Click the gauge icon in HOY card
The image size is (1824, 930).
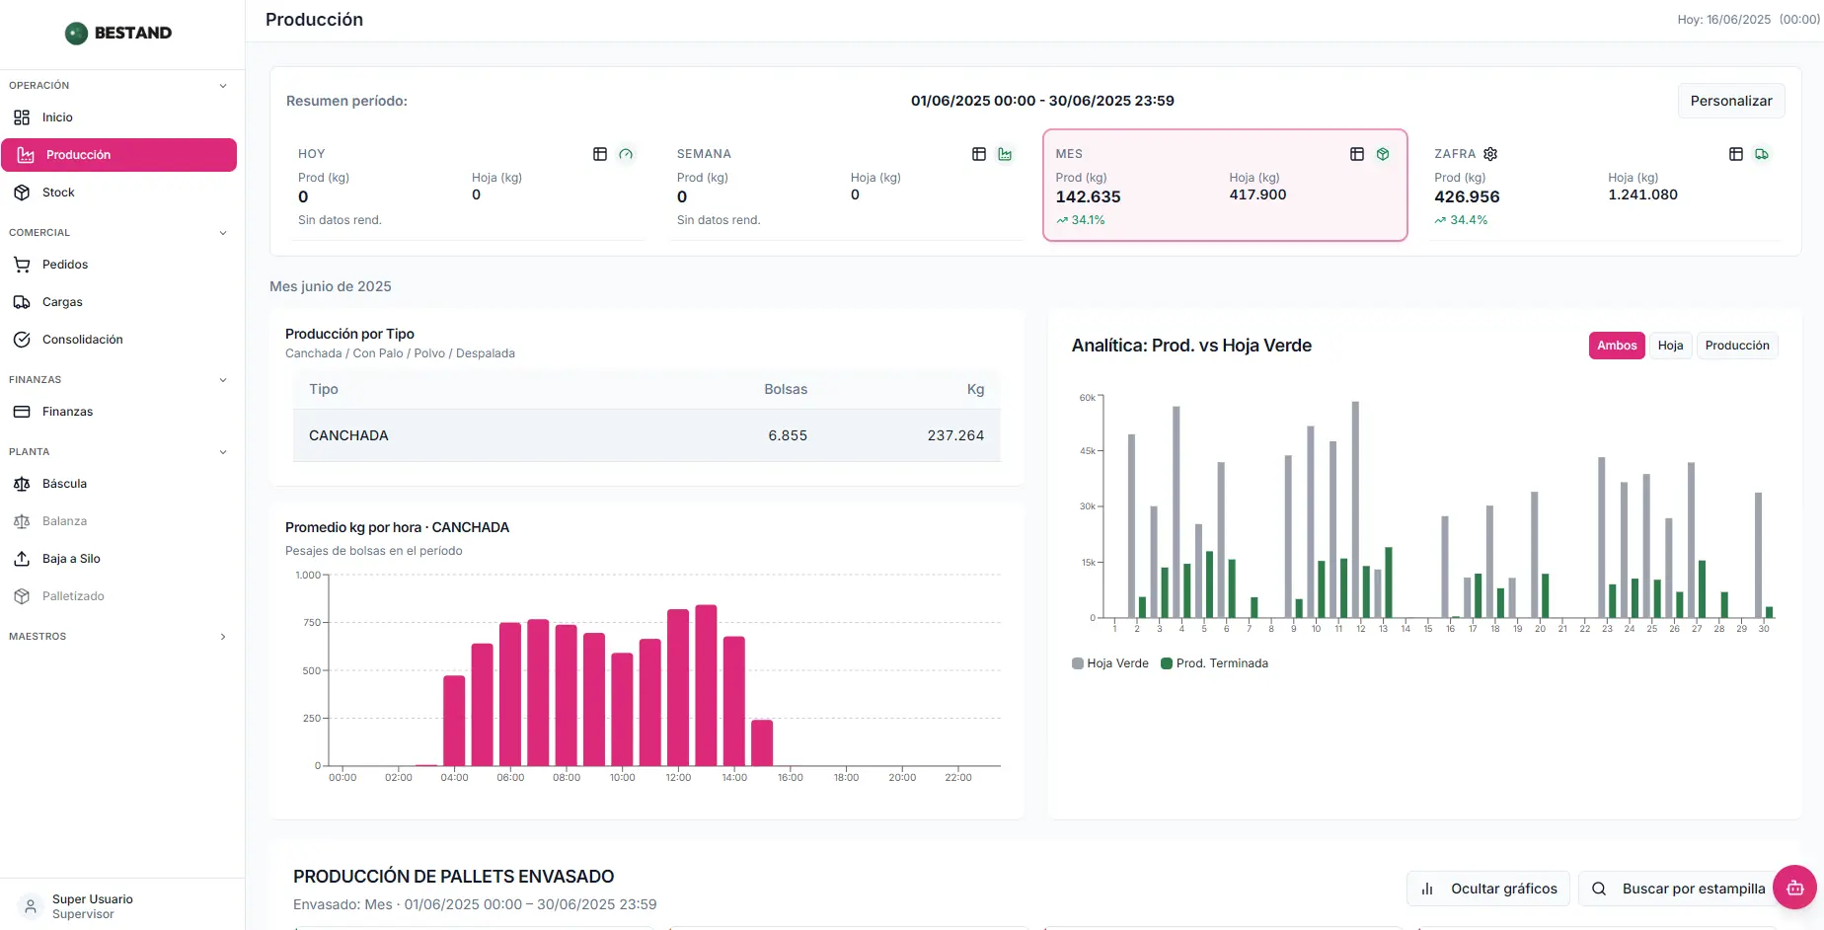[626, 154]
